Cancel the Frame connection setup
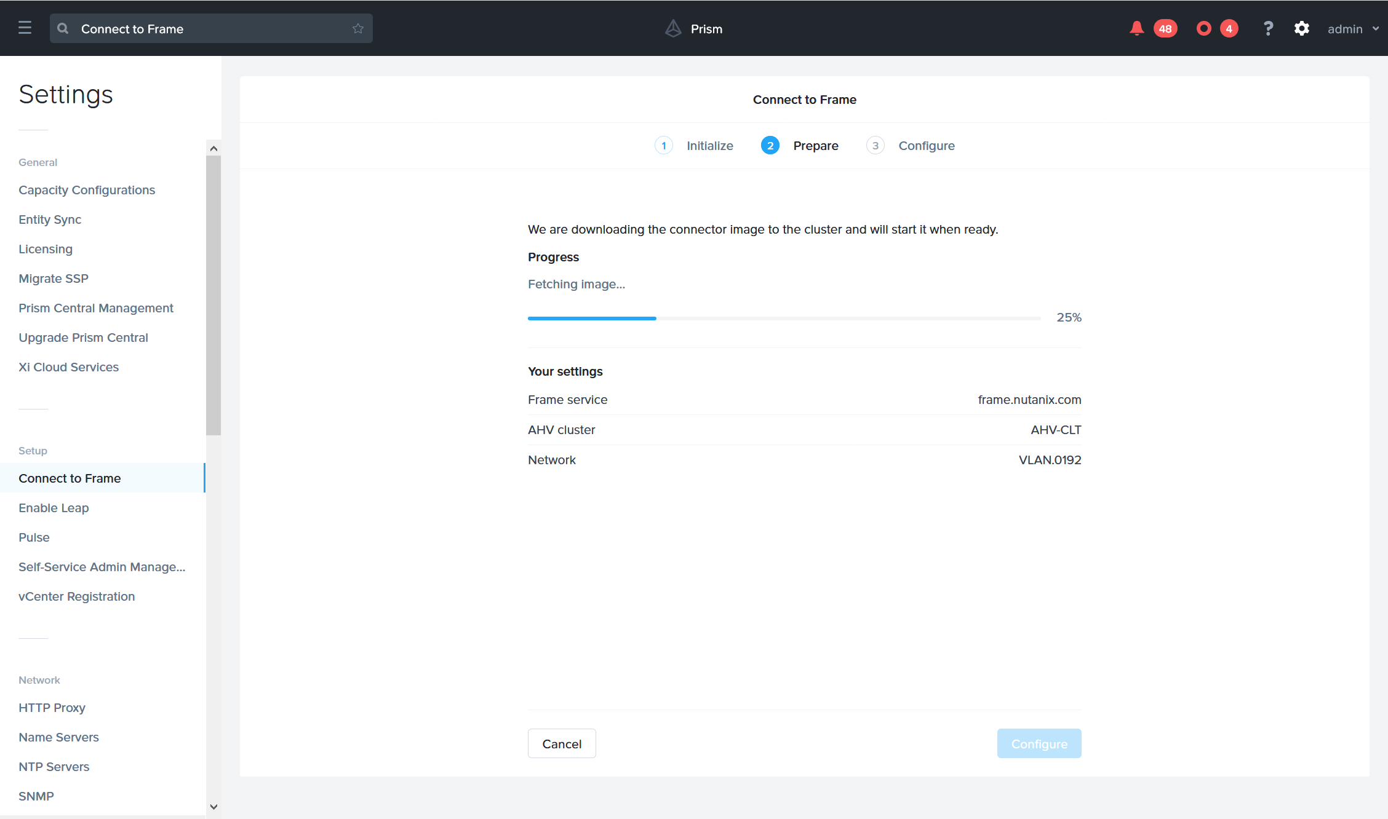 click(562, 744)
